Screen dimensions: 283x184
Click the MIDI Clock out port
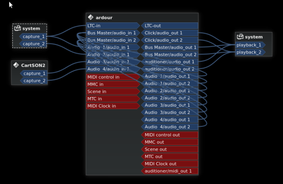tap(170, 164)
